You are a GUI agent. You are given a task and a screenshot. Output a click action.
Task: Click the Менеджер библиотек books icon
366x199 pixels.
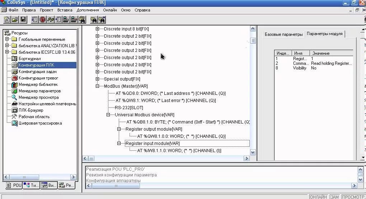[14, 84]
